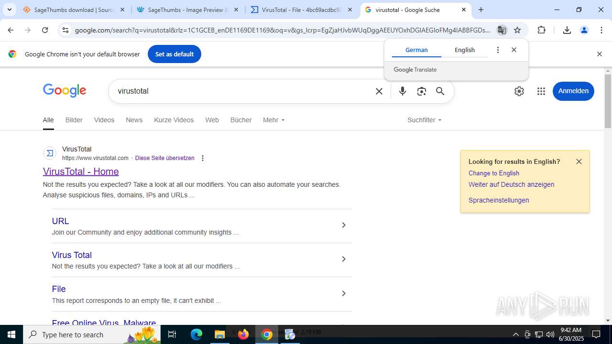This screenshot has height=344, width=612.
Task: Select the Kurze Videos tab
Action: click(174, 120)
